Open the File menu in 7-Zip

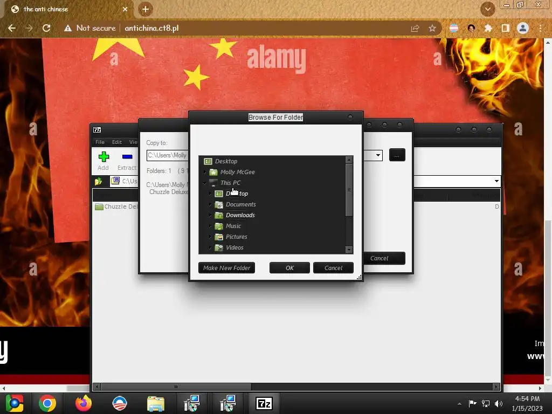point(100,142)
